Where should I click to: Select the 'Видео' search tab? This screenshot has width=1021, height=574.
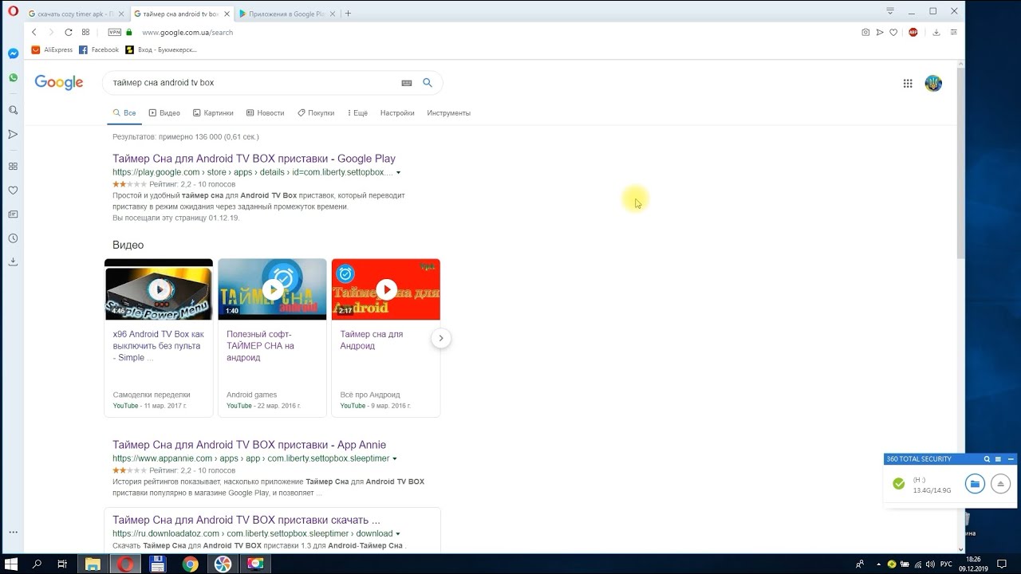(164, 113)
